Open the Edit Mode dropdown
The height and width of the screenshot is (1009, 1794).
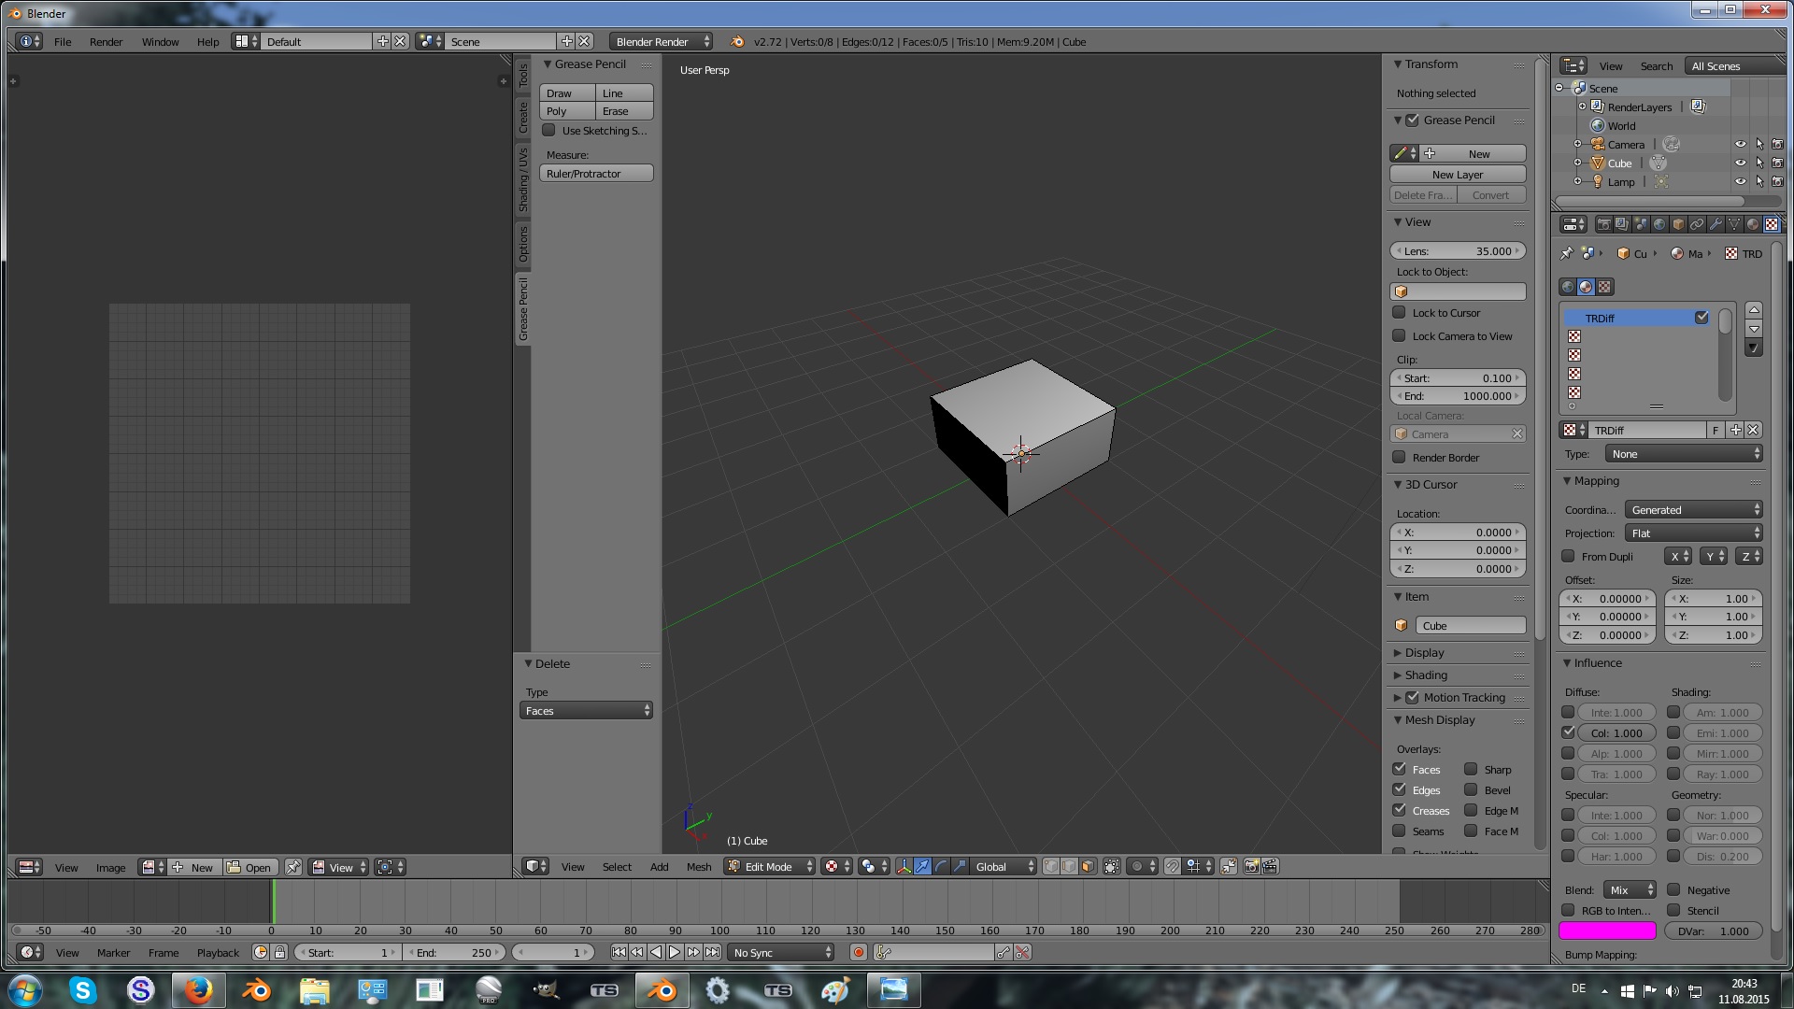[770, 867]
